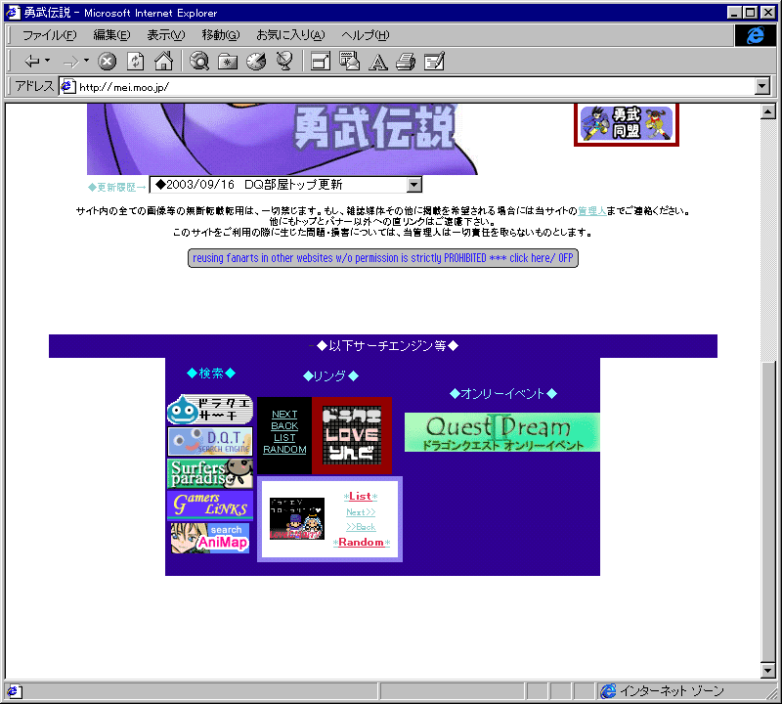Click the 'reusing fanarts... PROHIBITED' button
782x704 pixels.
click(383, 258)
